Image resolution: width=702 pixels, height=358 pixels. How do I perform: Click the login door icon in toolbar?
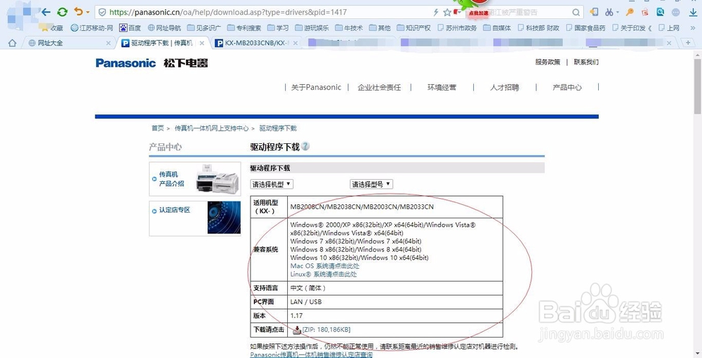pyautogui.click(x=594, y=12)
